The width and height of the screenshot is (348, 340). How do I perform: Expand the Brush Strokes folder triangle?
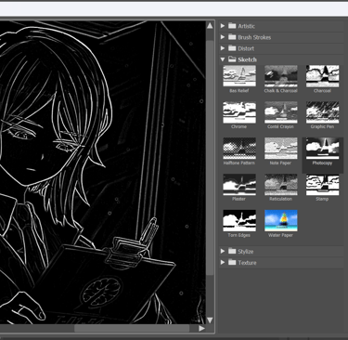click(223, 37)
